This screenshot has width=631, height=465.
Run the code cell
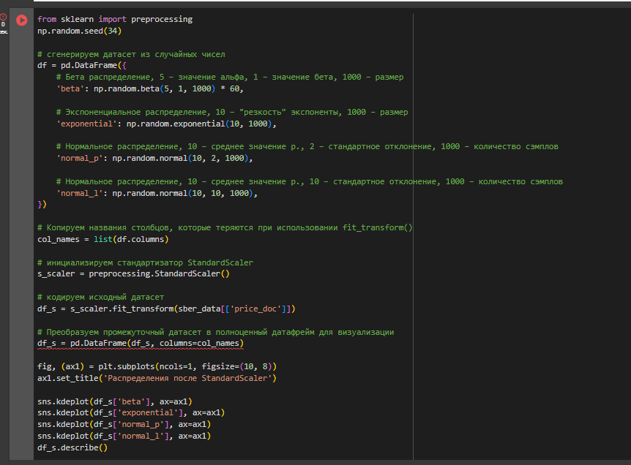click(22, 20)
